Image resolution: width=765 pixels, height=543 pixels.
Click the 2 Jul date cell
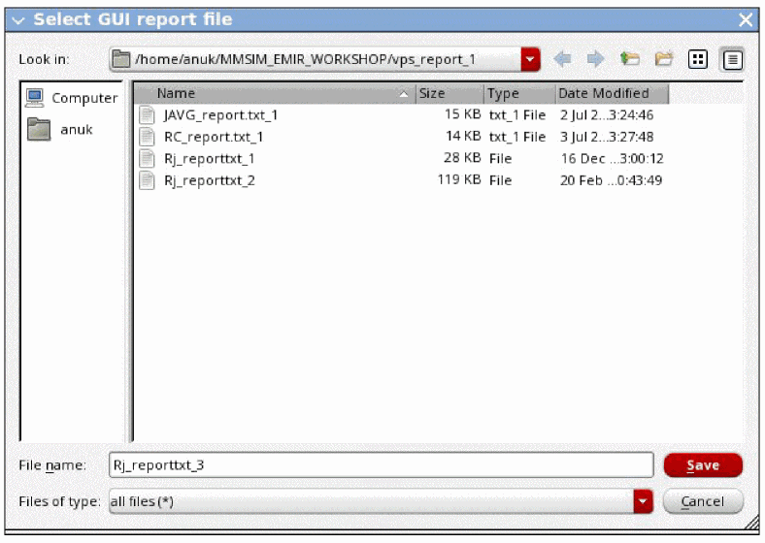(607, 115)
